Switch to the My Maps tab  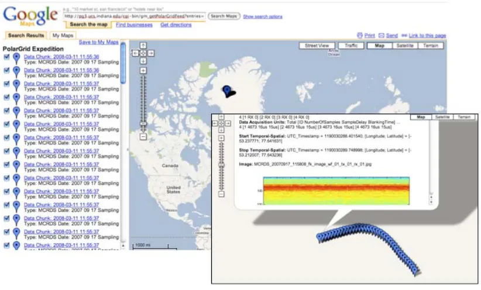(x=63, y=36)
